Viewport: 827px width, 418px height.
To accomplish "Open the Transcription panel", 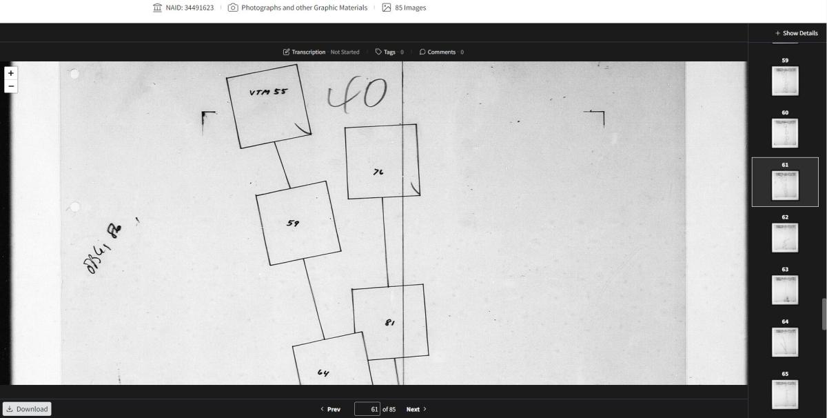I will (321, 52).
